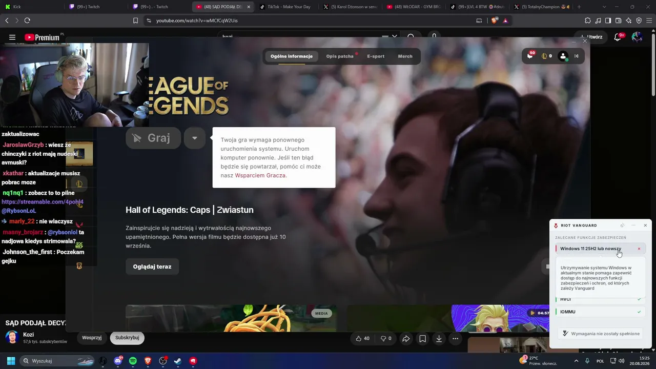Expand the dropdown arrow beside Graj

pos(195,138)
